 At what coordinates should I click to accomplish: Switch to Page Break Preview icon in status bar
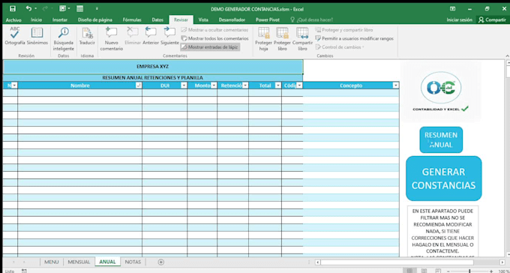(x=438, y=271)
